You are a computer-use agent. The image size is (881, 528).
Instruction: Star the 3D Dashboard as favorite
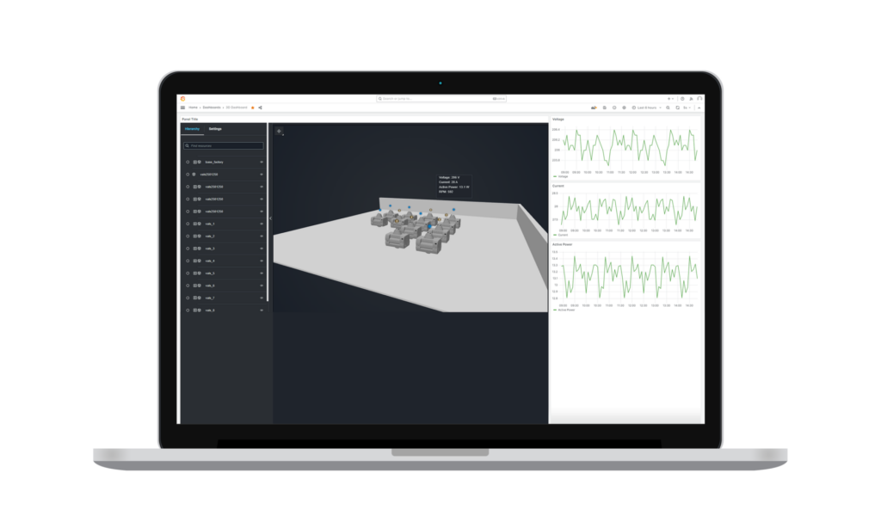252,107
